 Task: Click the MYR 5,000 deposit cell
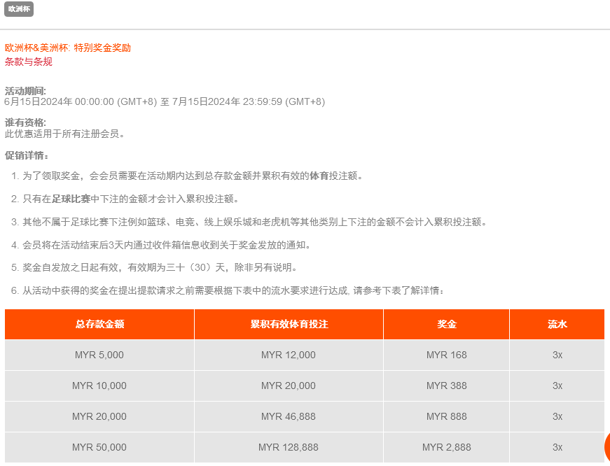click(x=99, y=355)
